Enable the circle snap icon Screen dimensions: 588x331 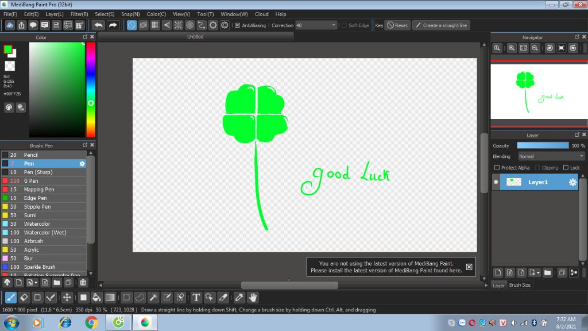[x=189, y=25]
